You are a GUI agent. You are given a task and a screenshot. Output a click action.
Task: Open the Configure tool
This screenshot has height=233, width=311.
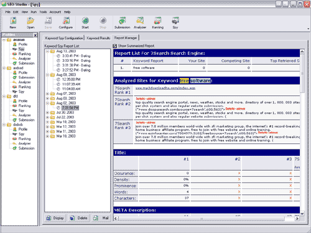pyautogui.click(x=66, y=23)
